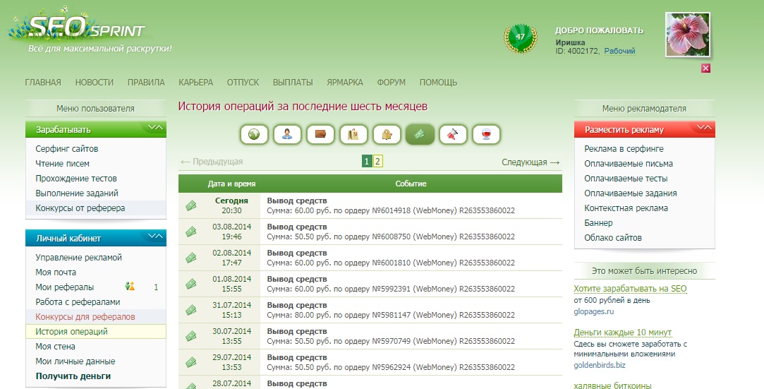Open Конкурсы для рефералов
Viewport: 764px width, 389px height.
[85, 317]
